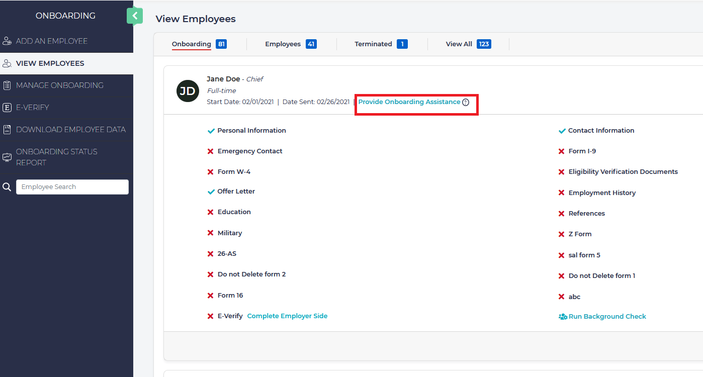
Task: Open the Form W-4 checklist item
Action: pos(234,172)
